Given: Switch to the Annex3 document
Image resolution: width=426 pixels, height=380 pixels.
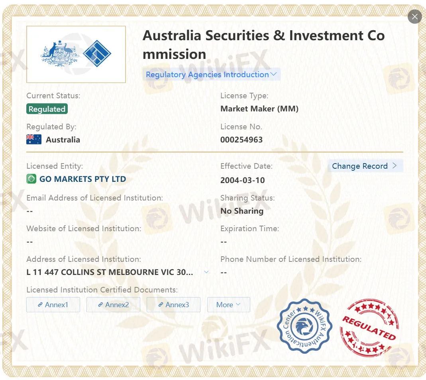Looking at the screenshot, I should [173, 304].
